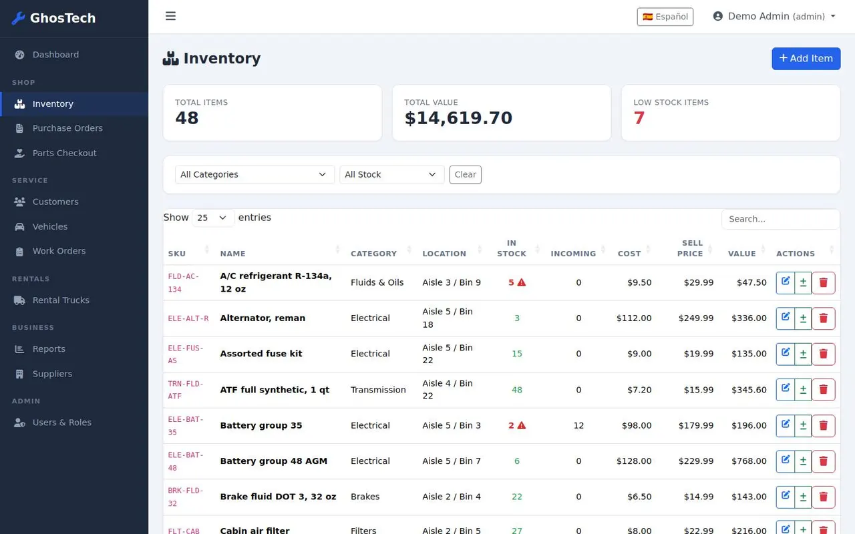
Task: Sort table by Sell Price column
Action: tap(687, 248)
